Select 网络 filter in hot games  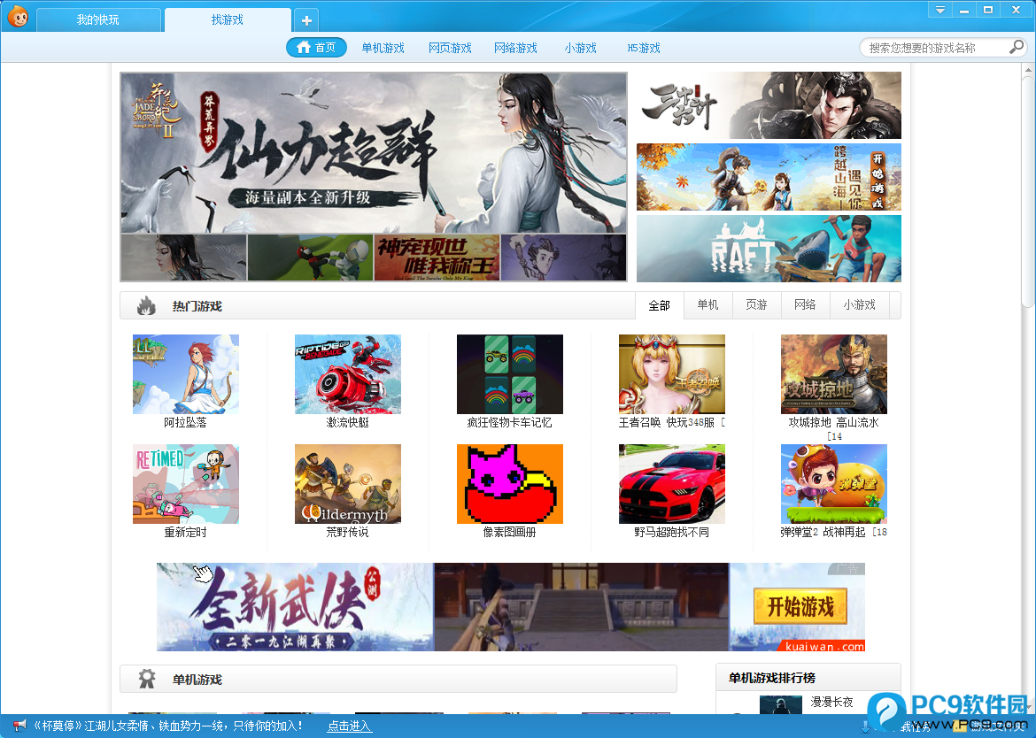(805, 305)
